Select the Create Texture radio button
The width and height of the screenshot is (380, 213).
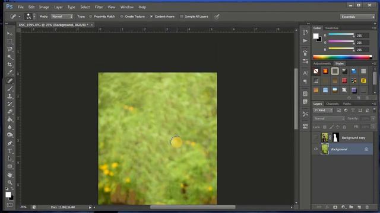click(122, 17)
